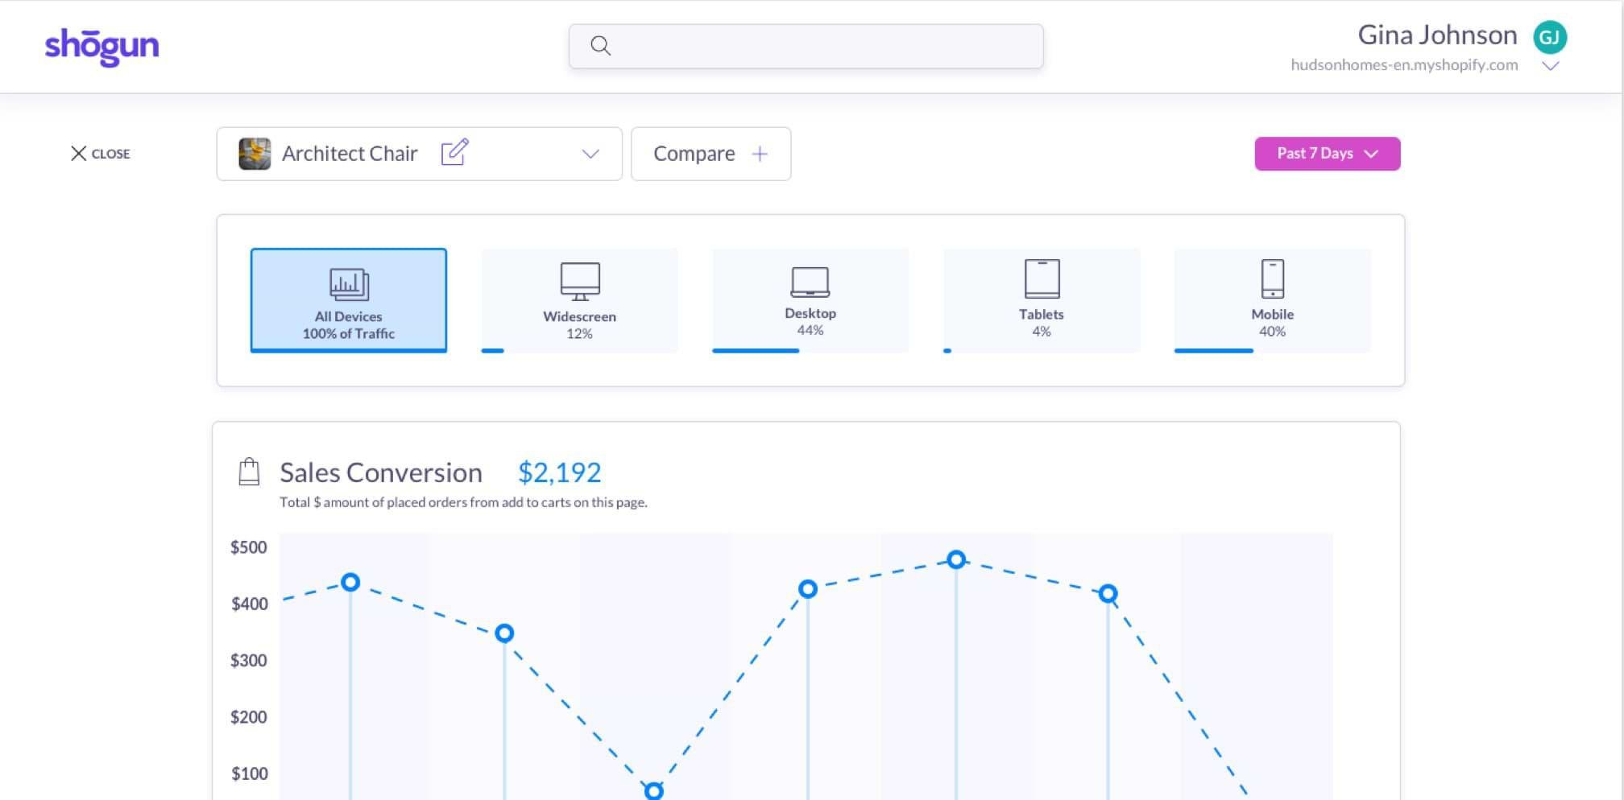Click the All Devices chart icon
This screenshot has height=800, width=1624.
pyautogui.click(x=349, y=284)
